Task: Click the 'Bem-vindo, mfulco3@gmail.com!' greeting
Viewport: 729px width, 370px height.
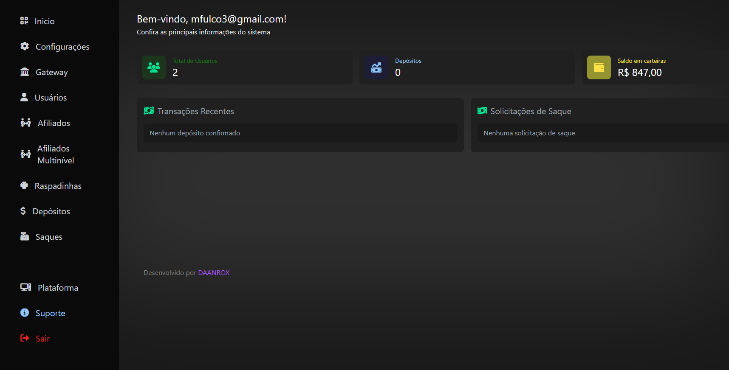Action: click(x=212, y=19)
